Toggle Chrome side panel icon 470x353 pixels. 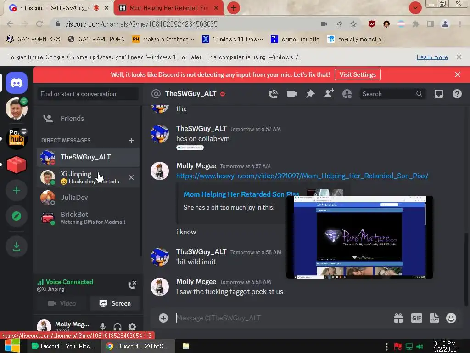click(x=431, y=24)
